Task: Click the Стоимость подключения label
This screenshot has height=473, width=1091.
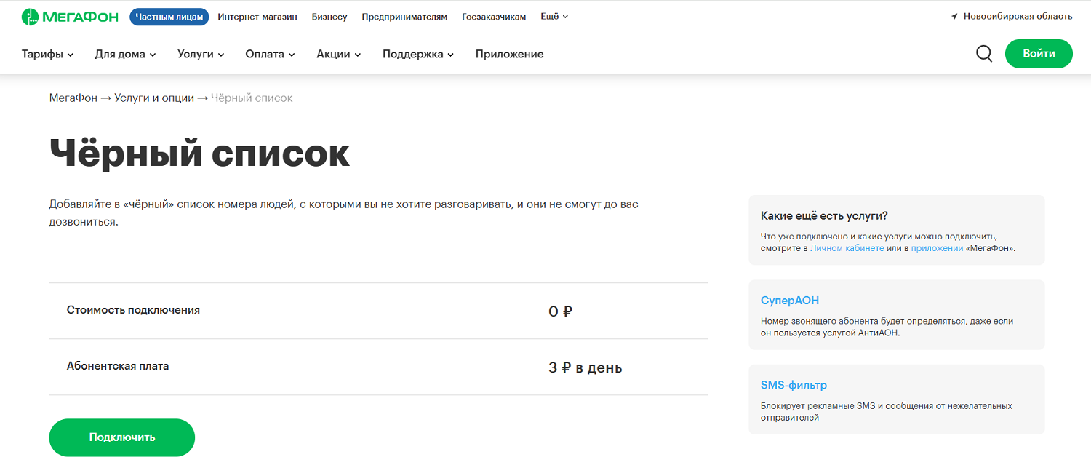Action: click(133, 310)
